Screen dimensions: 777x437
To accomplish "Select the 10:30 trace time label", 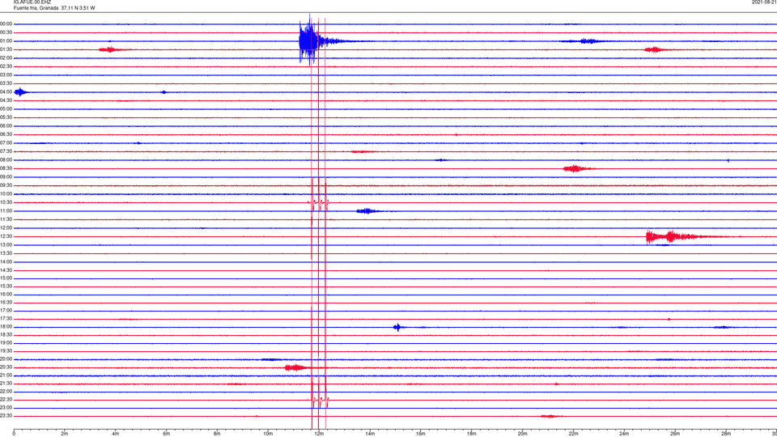I will click(6, 202).
